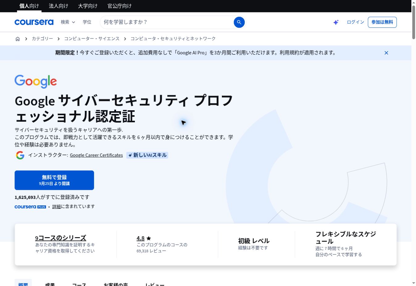
Task: Click the page vertical scrollbar thumb
Action: pos(414,22)
